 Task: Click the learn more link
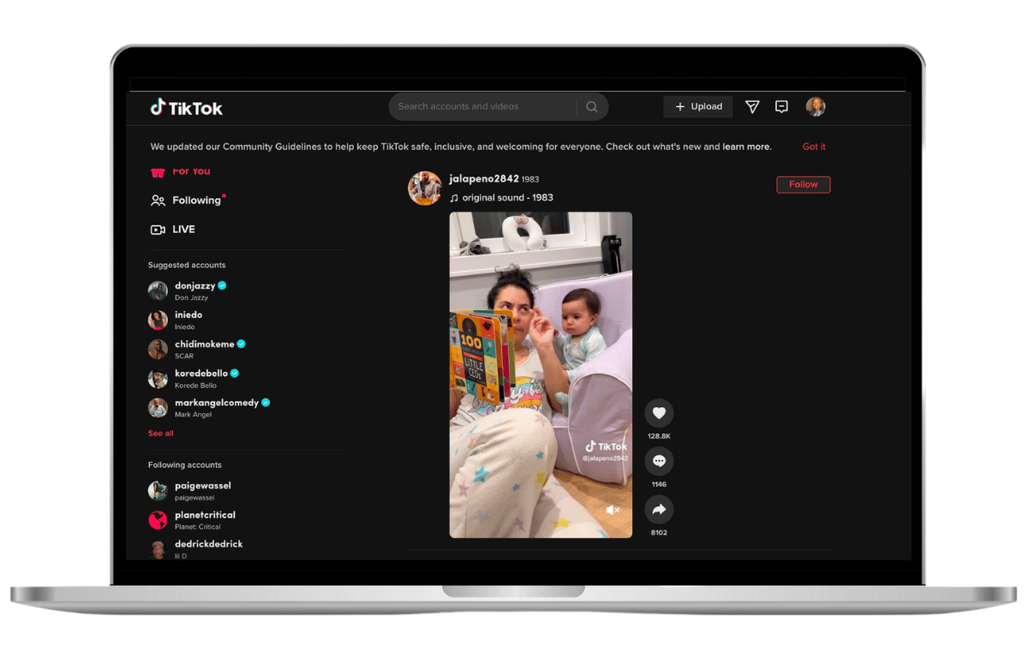click(x=746, y=147)
